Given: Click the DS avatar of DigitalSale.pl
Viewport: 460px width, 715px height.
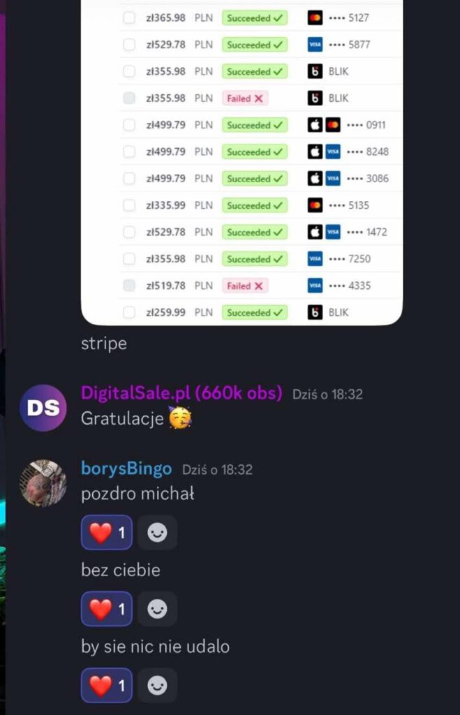Looking at the screenshot, I should pyautogui.click(x=43, y=408).
